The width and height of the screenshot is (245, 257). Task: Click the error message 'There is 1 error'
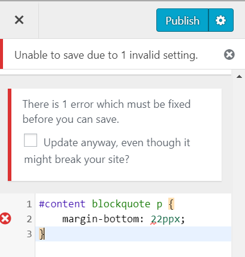click(107, 111)
